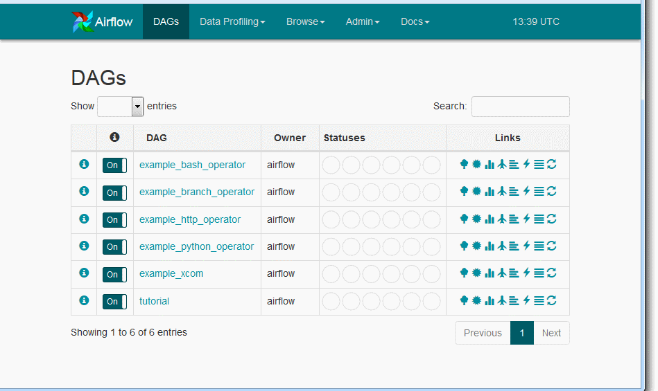Click the Next pagination button
Image resolution: width=658 pixels, height=391 pixels.
pyautogui.click(x=551, y=333)
